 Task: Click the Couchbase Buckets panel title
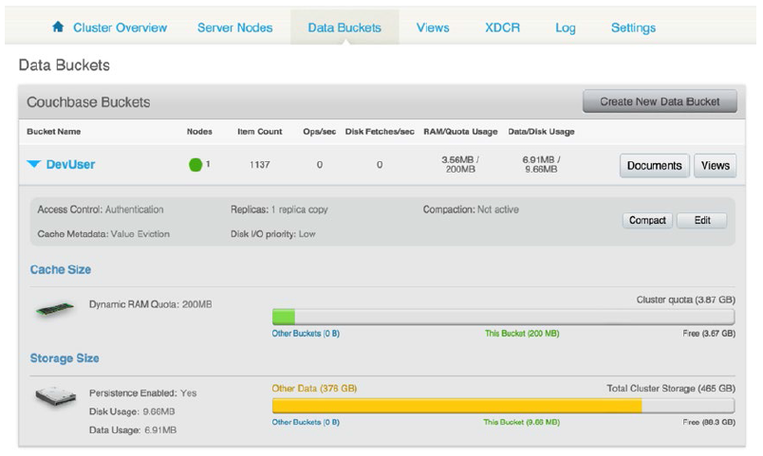click(88, 102)
